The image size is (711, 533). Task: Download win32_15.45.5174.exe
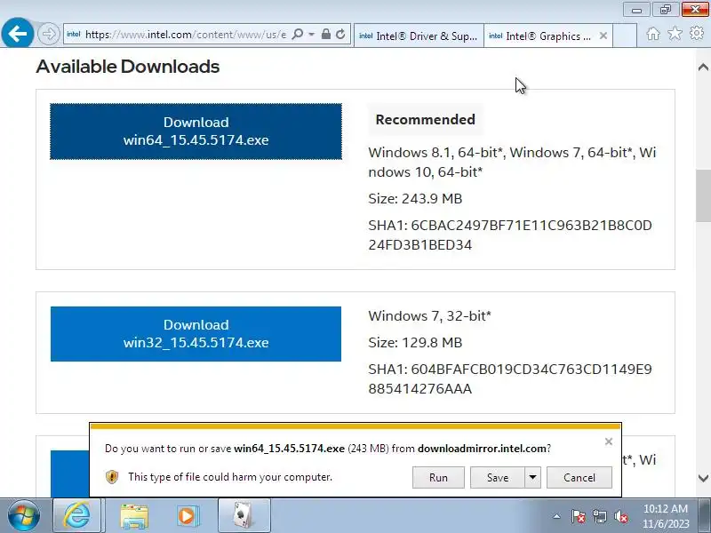196,334
